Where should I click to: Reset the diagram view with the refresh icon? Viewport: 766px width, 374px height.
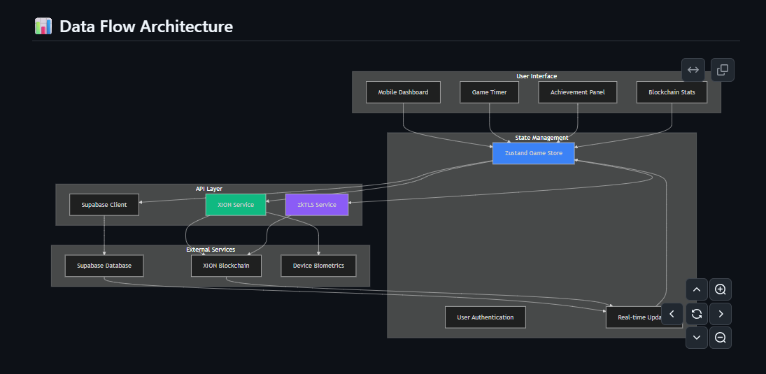pyautogui.click(x=697, y=314)
